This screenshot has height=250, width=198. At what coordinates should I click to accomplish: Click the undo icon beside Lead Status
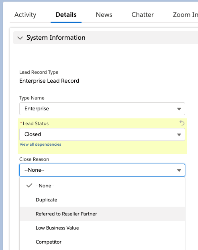point(182,123)
